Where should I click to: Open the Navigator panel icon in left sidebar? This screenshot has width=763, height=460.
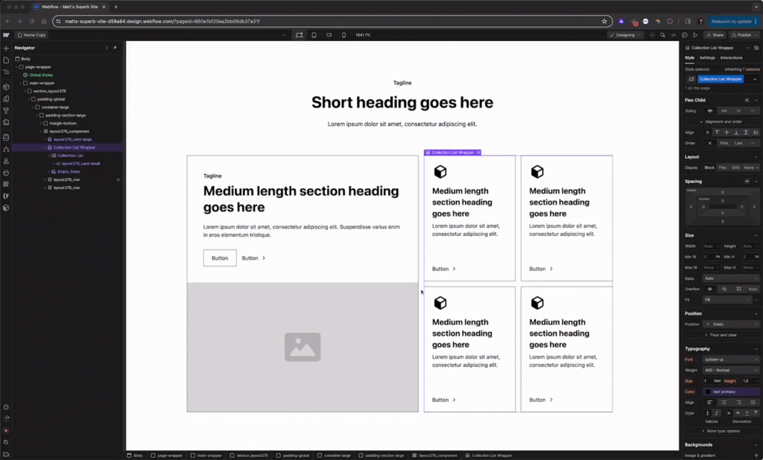tap(6, 72)
